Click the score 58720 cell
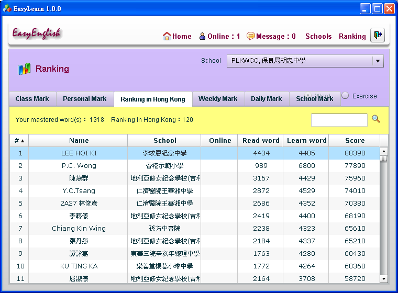398x293 pixels. point(355,278)
